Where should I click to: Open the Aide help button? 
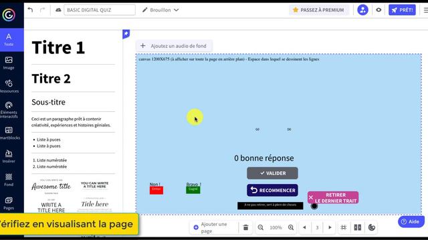coord(411,222)
